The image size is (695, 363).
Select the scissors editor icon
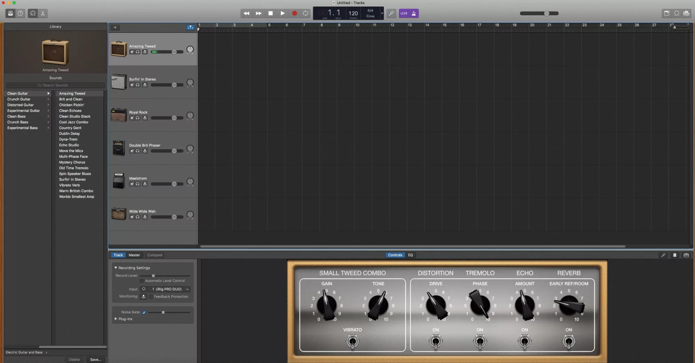43,13
